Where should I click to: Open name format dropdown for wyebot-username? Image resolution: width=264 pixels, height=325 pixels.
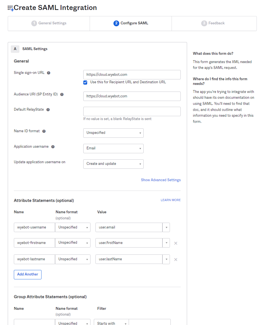[x=73, y=227]
